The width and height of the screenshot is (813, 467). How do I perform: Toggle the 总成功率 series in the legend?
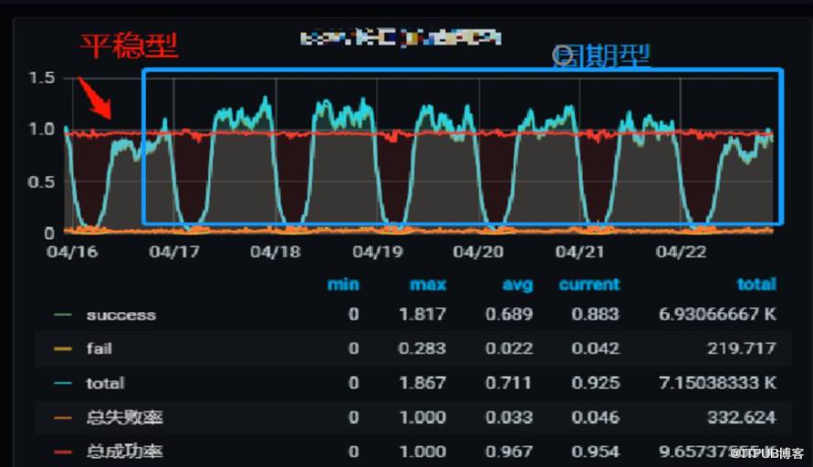click(x=124, y=451)
